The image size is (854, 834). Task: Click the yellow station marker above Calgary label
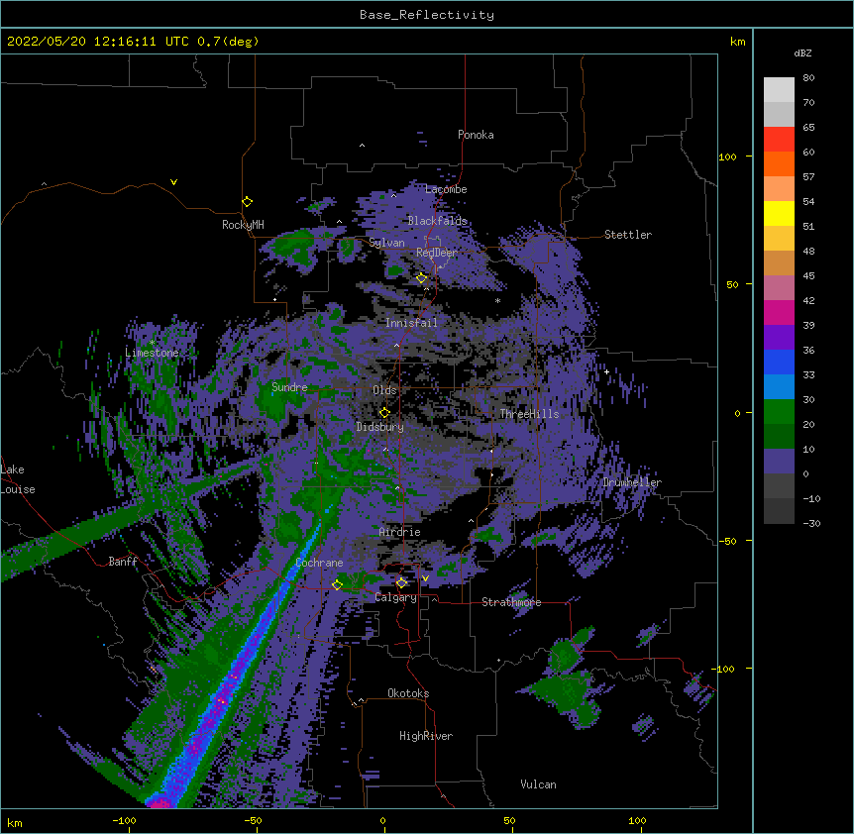tap(401, 583)
